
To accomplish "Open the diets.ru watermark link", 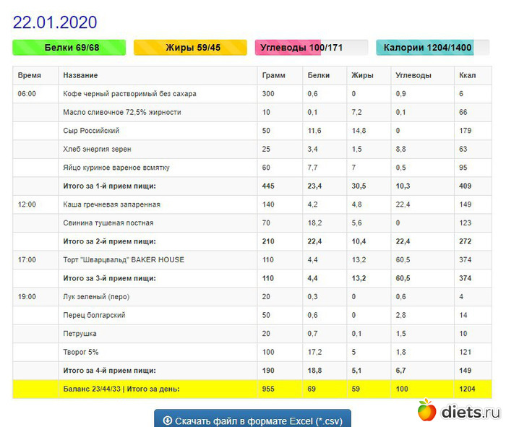I will pos(469,413).
